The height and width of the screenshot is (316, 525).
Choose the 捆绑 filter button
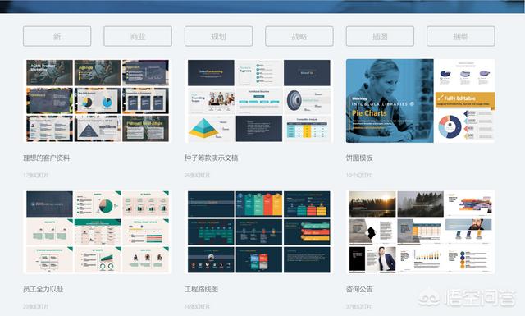(460, 36)
